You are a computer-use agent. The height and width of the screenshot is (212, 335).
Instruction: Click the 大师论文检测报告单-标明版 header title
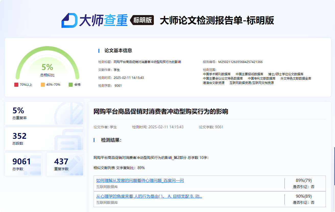point(217,20)
